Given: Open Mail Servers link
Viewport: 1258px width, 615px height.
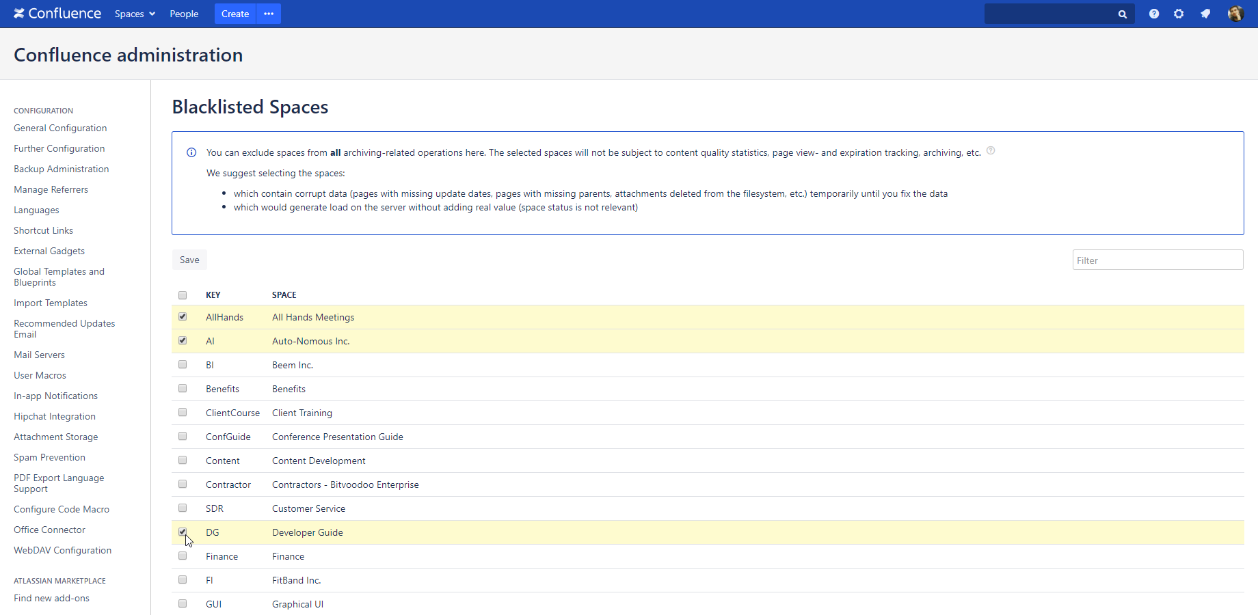Looking at the screenshot, I should point(40,355).
